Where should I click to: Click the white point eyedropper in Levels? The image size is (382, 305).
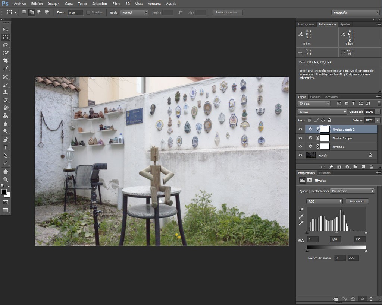pyautogui.click(x=301, y=223)
